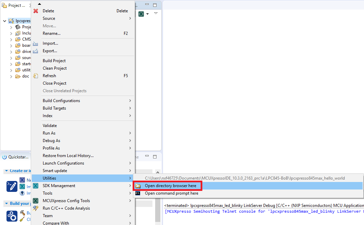Choose Restore from Local History
The height and width of the screenshot is (225, 364).
[68, 156]
